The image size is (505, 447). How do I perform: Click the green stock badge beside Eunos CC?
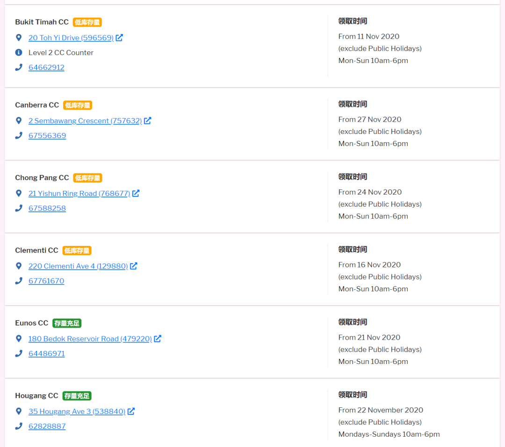coord(67,323)
